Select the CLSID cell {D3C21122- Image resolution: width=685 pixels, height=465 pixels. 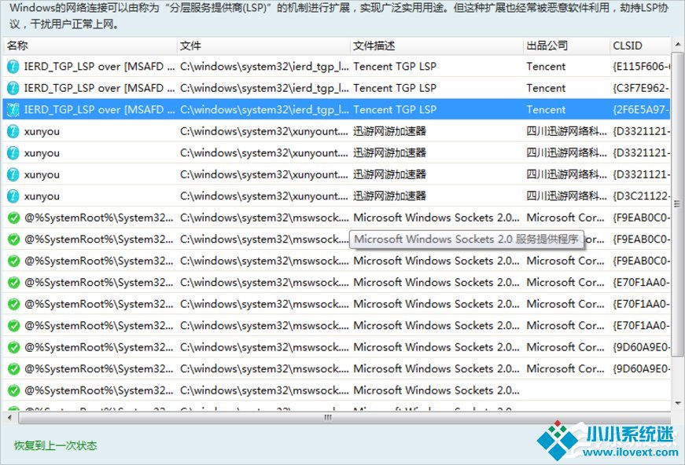pos(641,196)
